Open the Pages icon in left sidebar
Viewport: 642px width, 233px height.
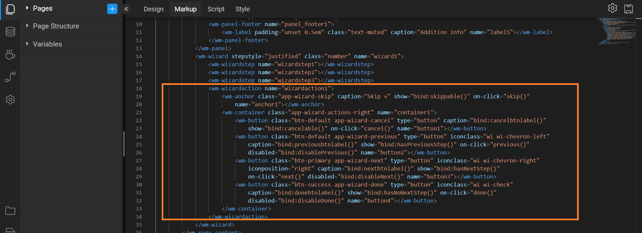pyautogui.click(x=10, y=9)
